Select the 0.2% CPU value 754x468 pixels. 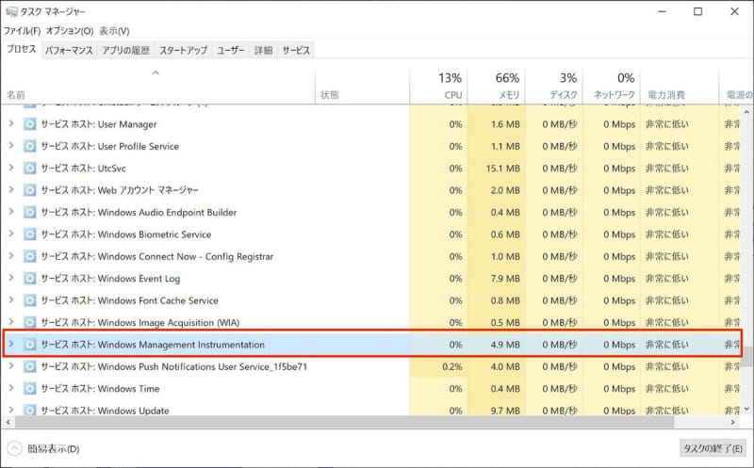[x=452, y=366]
